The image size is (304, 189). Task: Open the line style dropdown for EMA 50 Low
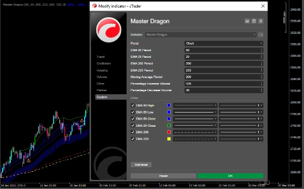[195, 112]
